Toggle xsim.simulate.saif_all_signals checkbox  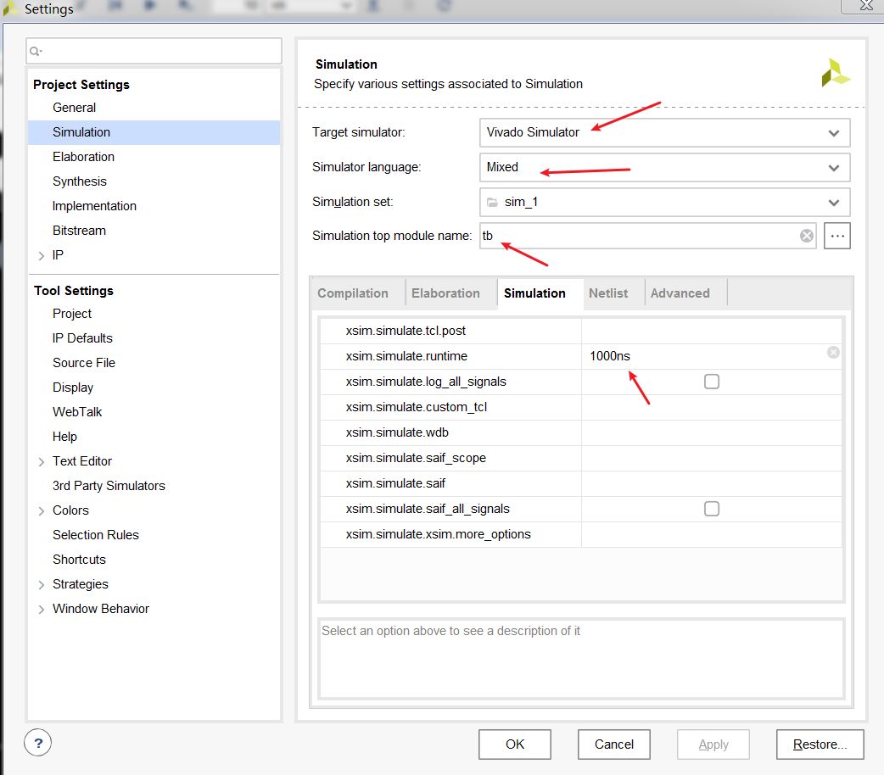point(712,509)
